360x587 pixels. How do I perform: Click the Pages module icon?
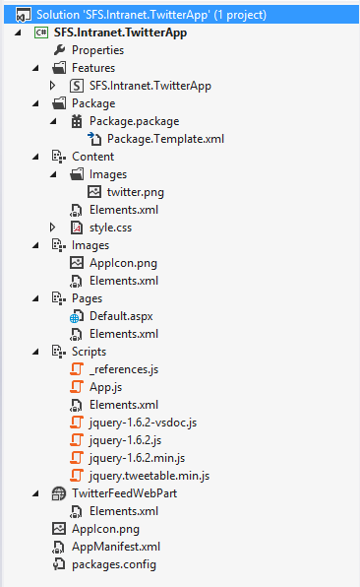pyautogui.click(x=59, y=298)
